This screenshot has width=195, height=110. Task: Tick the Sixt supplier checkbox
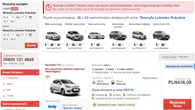click(x=4, y=90)
